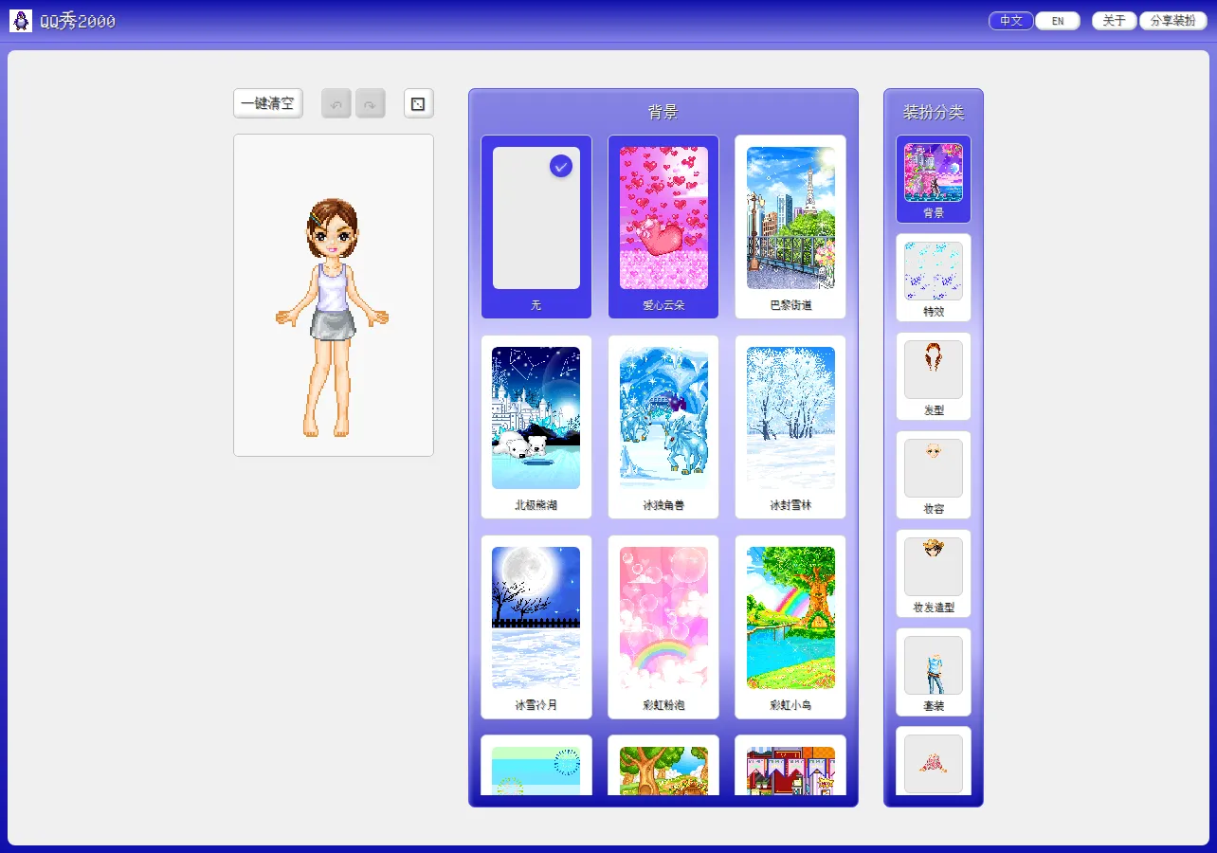The image size is (1217, 853).
Task: Open the category below 套装
Action: coord(934,761)
